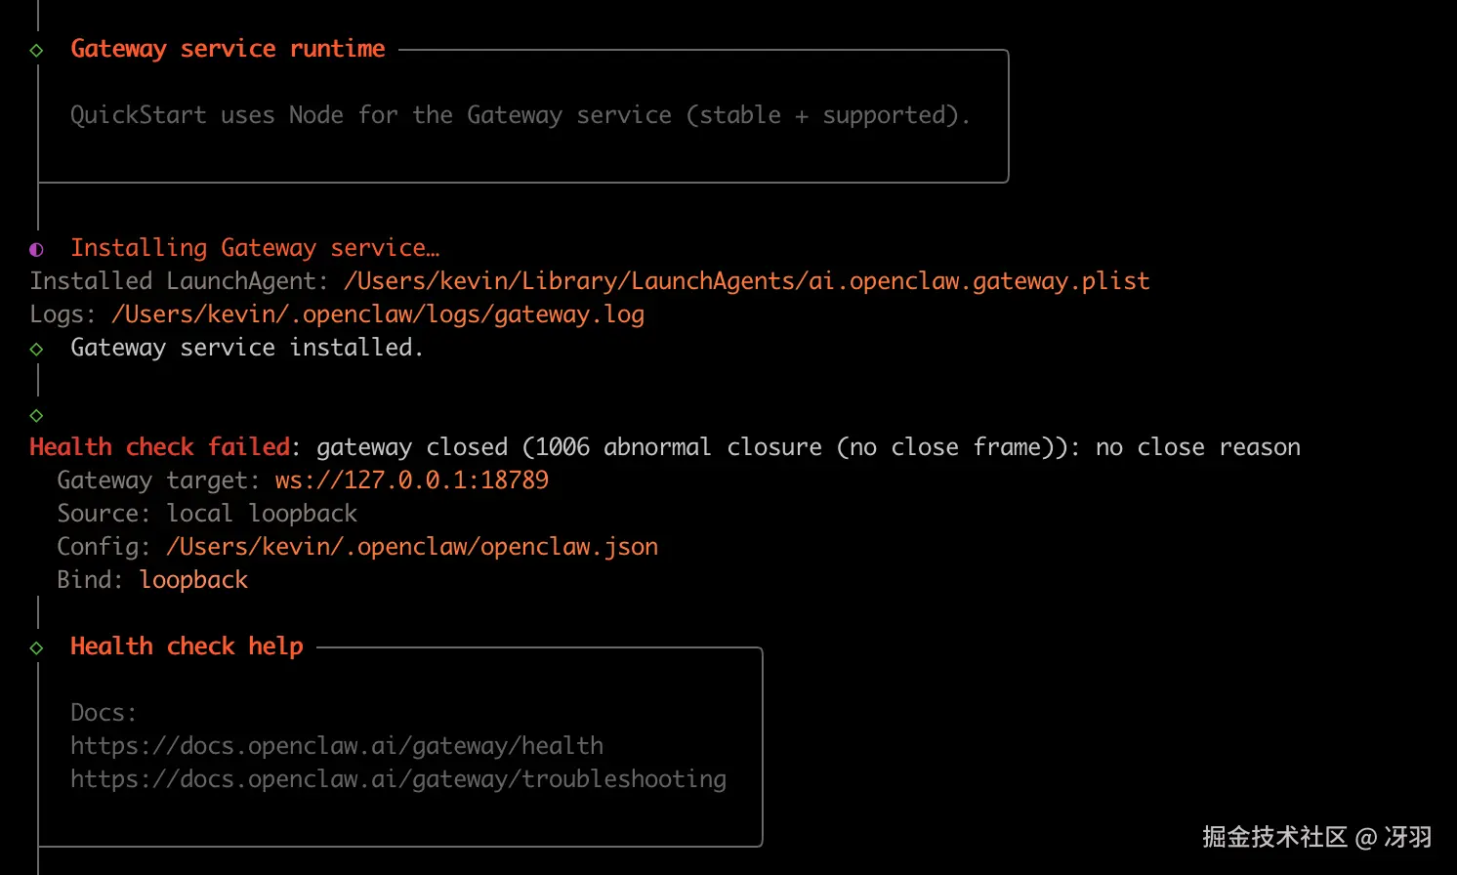Image resolution: width=1457 pixels, height=875 pixels.
Task: Click the docs.openclaw.ai/gateway/health link
Action: point(337,746)
